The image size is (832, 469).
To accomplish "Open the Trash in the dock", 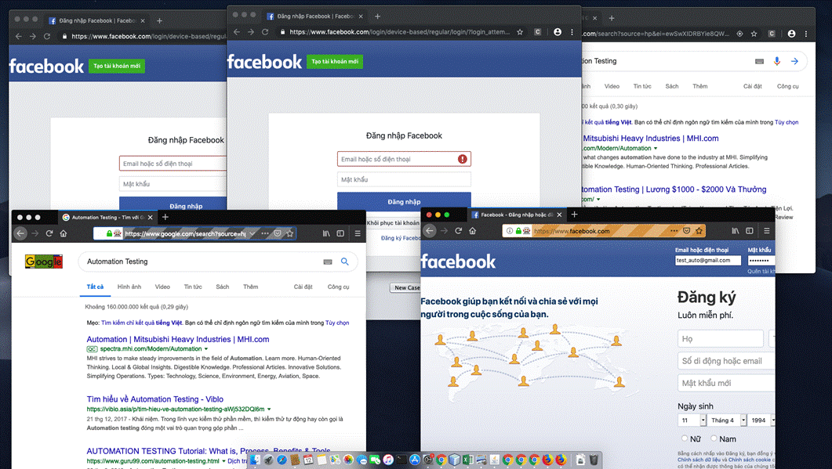I will point(594,460).
